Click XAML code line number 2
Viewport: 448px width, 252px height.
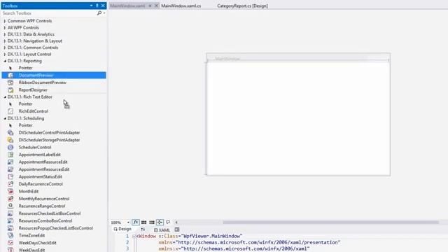coord(127,242)
